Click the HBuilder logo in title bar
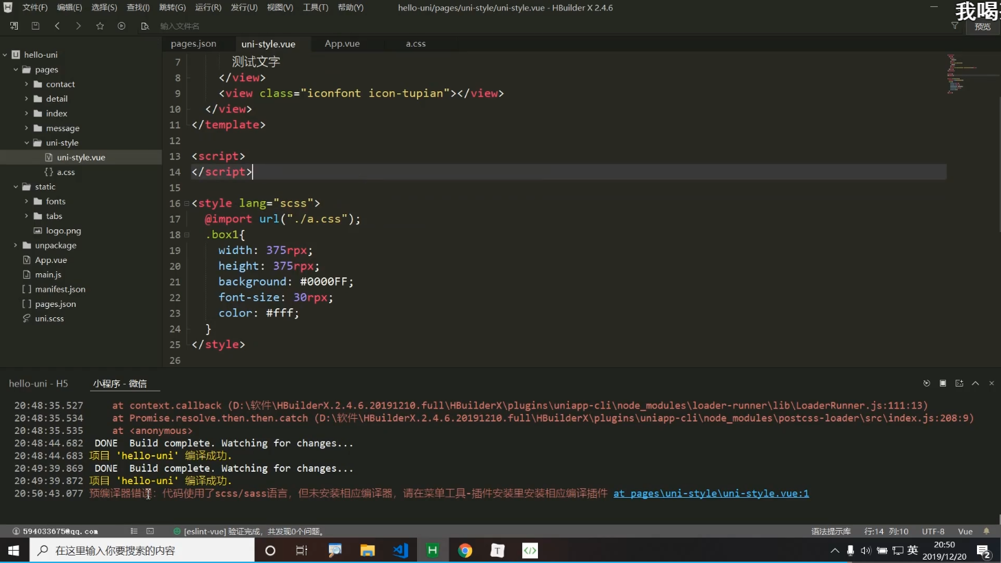 (x=8, y=8)
